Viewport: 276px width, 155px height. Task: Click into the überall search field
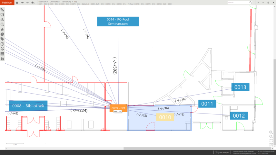coord(238,2)
